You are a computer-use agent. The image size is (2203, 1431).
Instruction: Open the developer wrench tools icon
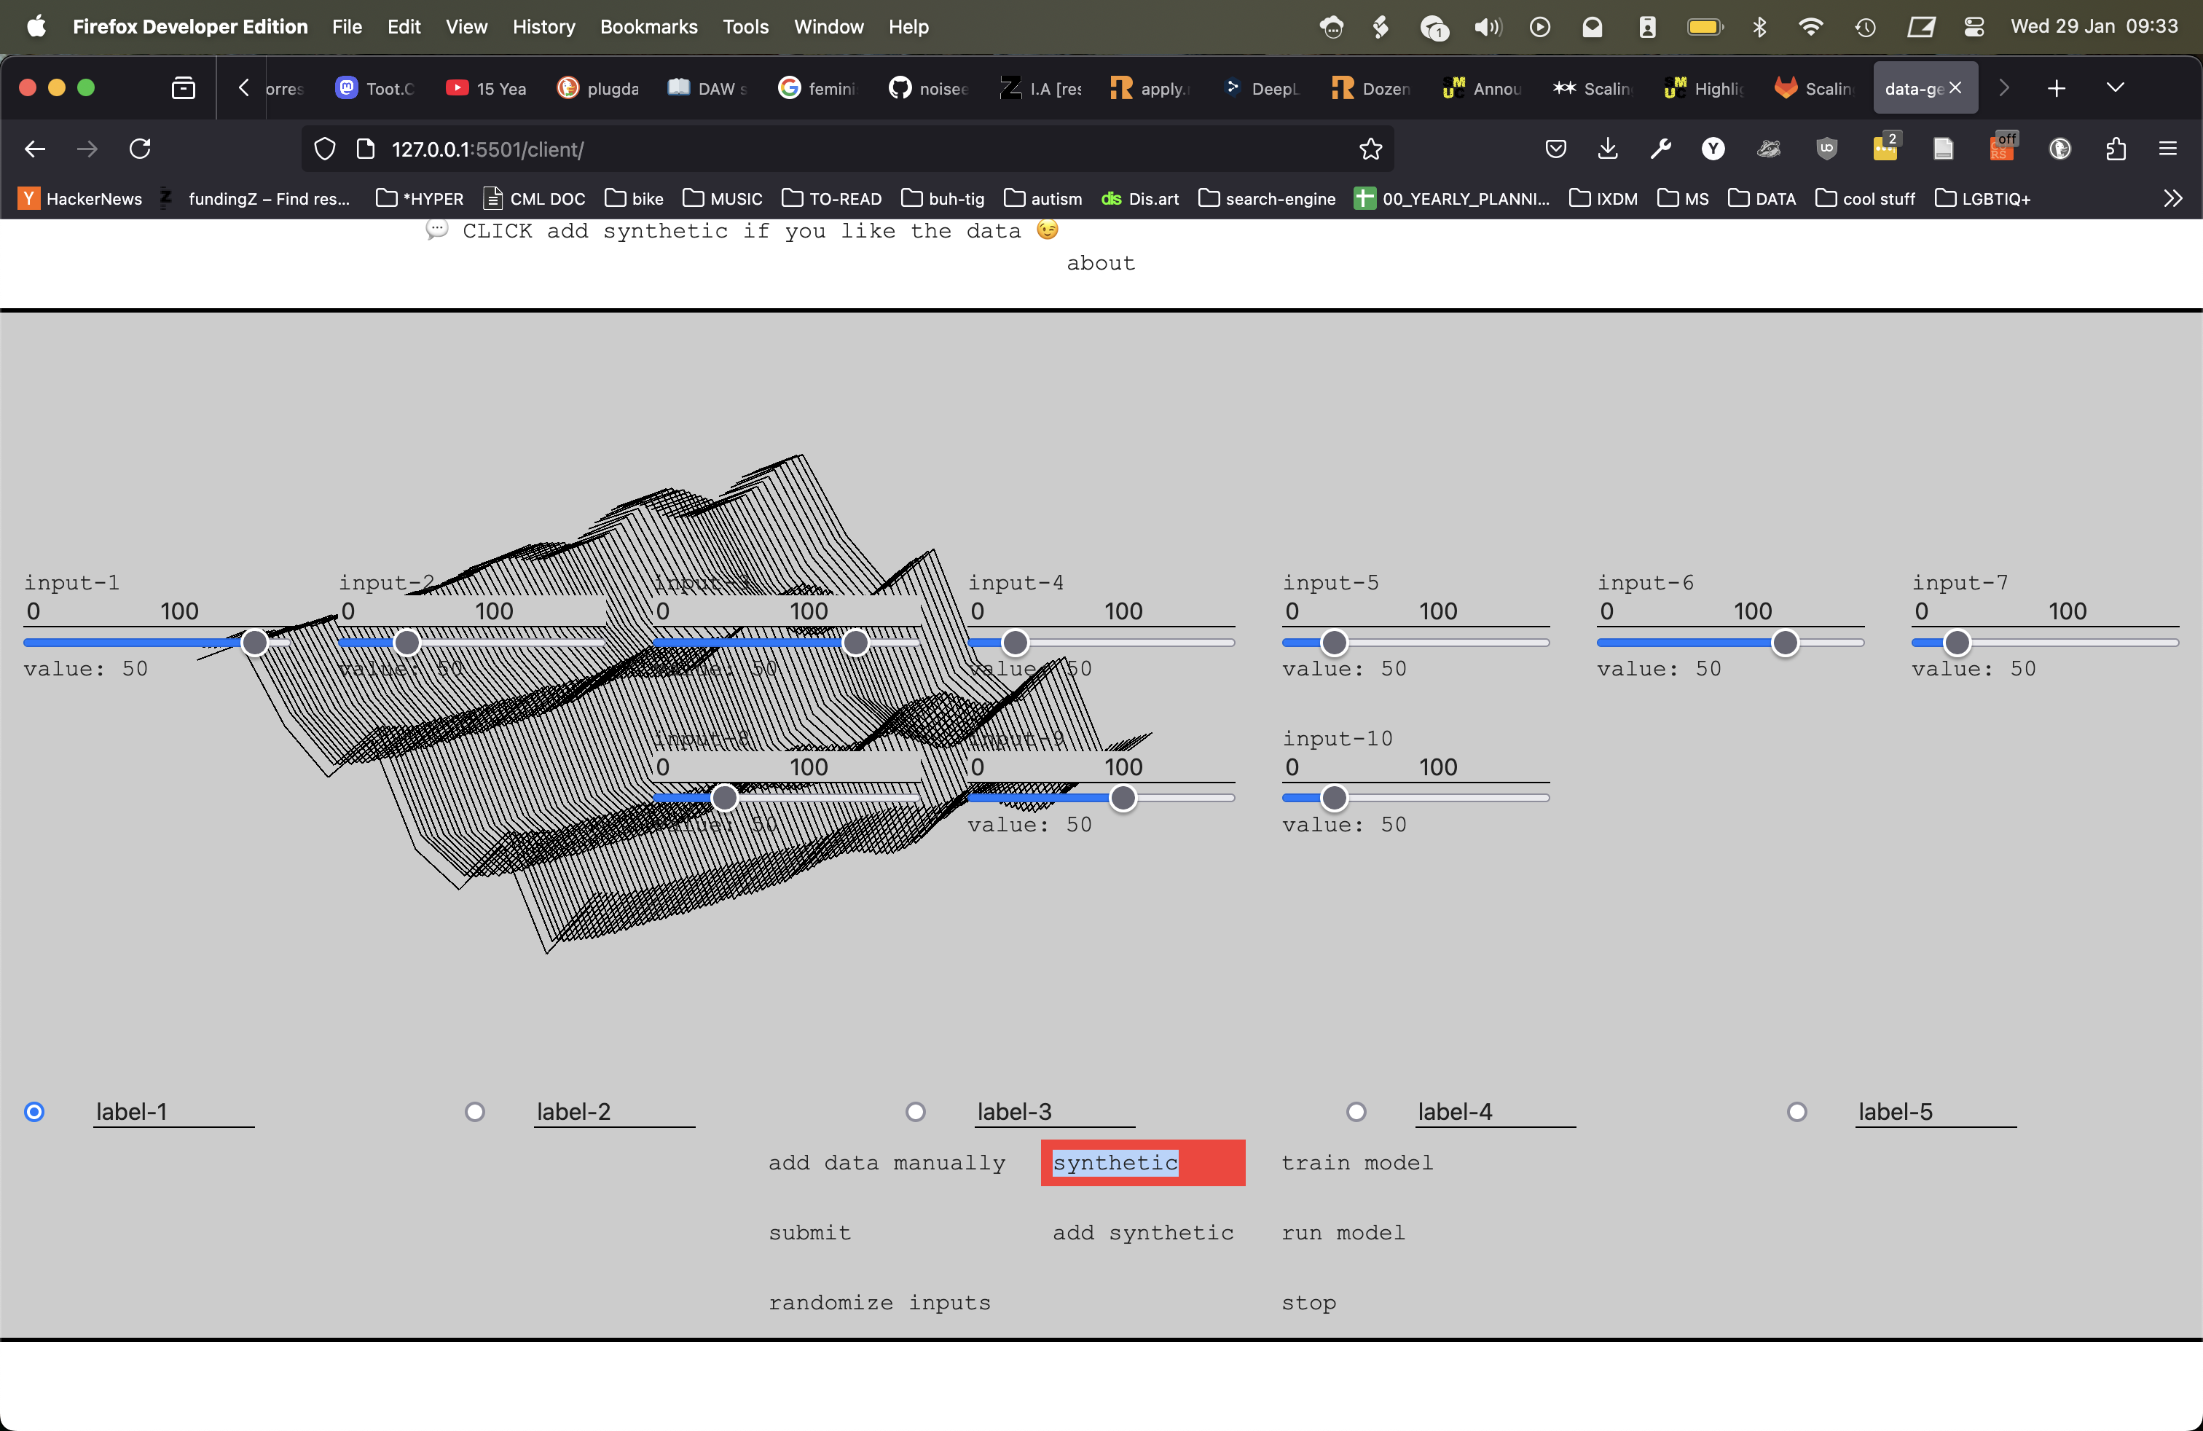coord(1660,149)
